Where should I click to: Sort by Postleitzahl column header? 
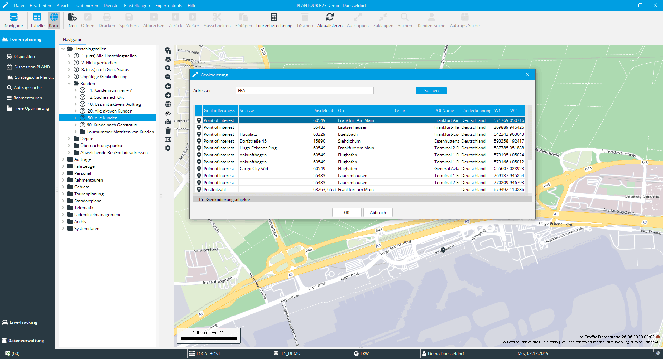(324, 111)
